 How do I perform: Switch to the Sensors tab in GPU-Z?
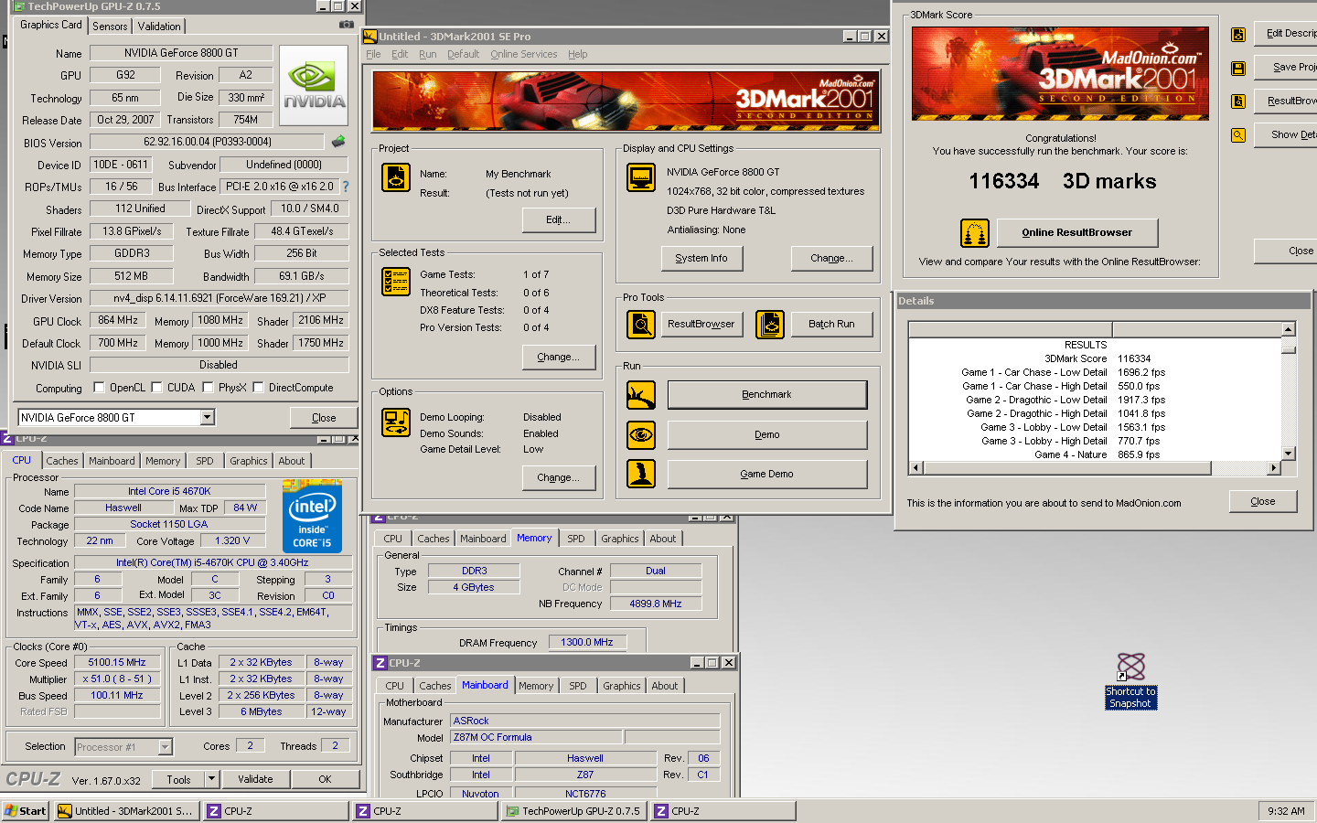pyautogui.click(x=110, y=27)
